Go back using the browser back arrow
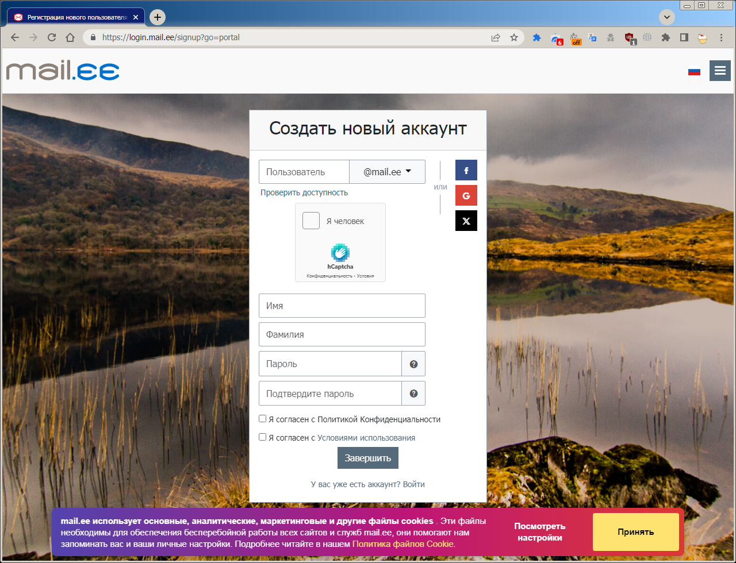Screen dimensions: 736x563 [15, 37]
